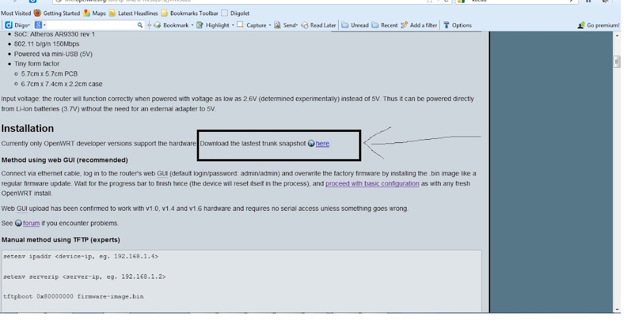Screen dimensions: 631x331
Task: Open Diigo Options
Action: click(x=457, y=25)
